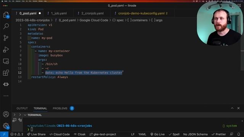Open the Cloud Code view icon
244x137 pixels.
tap(6, 84)
